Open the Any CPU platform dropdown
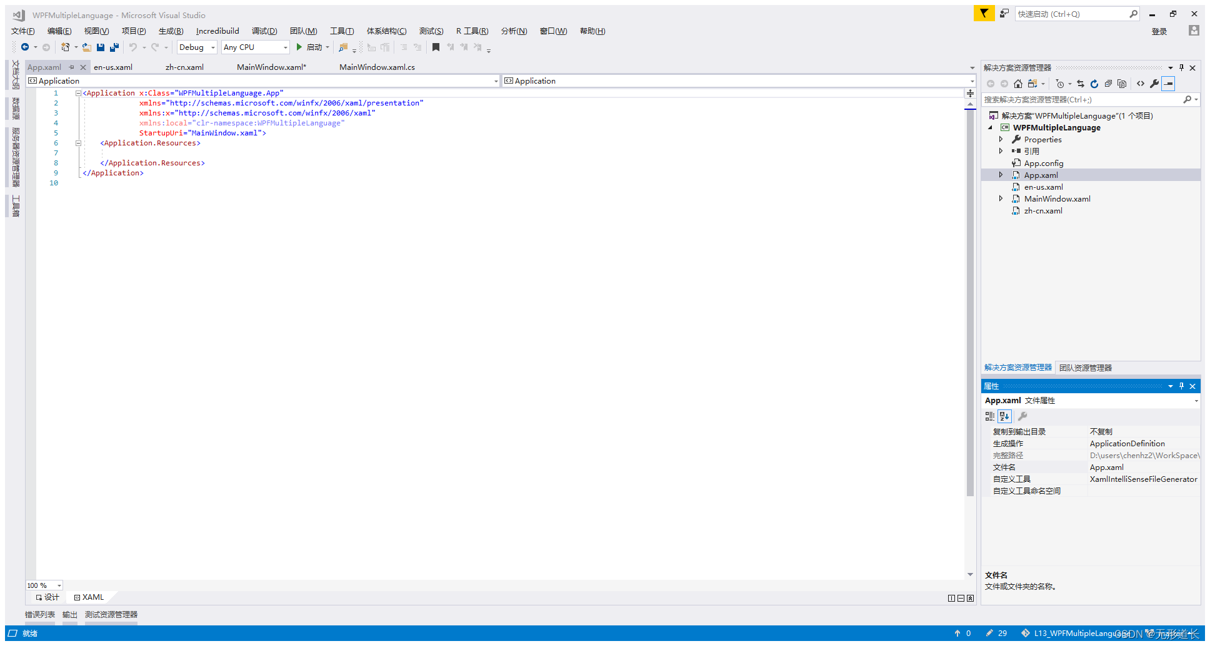Image resolution: width=1210 pixels, height=646 pixels. (255, 47)
